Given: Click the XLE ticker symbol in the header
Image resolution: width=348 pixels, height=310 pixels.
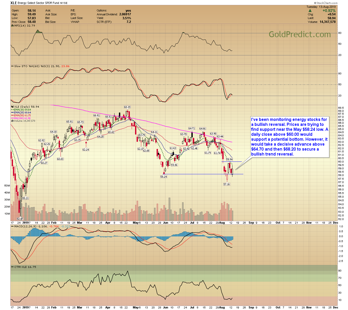Looking at the screenshot, I should 14,3.
